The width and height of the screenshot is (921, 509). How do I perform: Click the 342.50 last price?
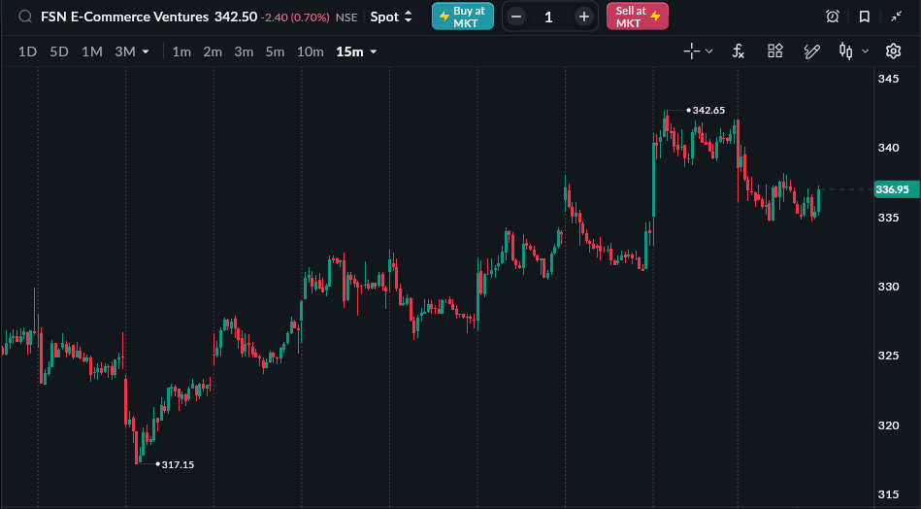(236, 17)
